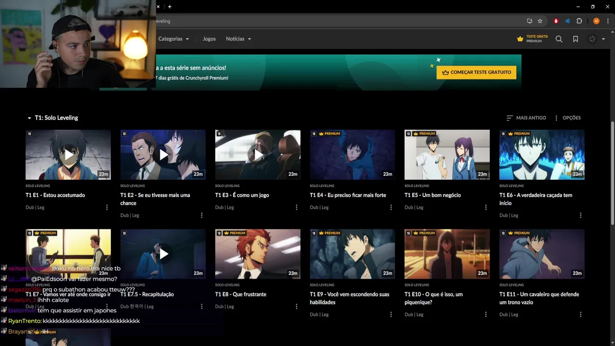Open more options for T1 E5
615x346 pixels.
[x=486, y=208]
